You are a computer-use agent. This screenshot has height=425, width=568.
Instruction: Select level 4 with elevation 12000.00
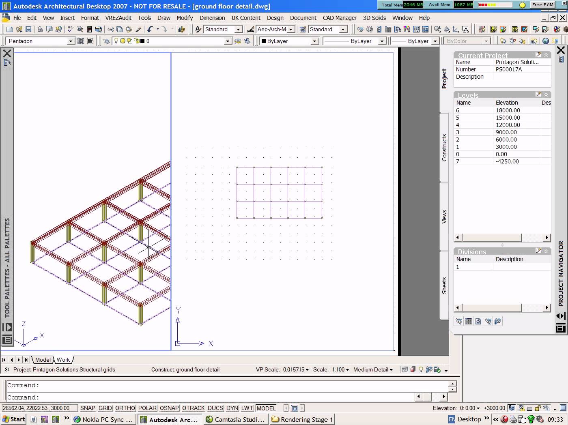click(487, 124)
